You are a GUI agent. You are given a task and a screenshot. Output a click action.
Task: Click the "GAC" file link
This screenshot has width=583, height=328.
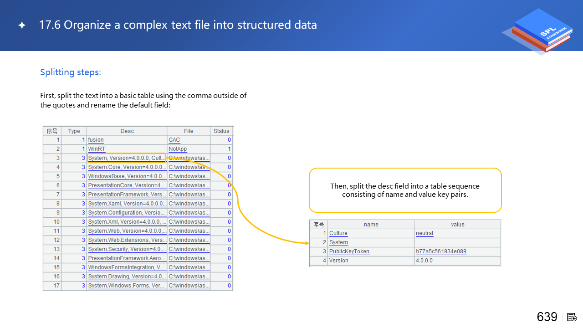pos(174,140)
